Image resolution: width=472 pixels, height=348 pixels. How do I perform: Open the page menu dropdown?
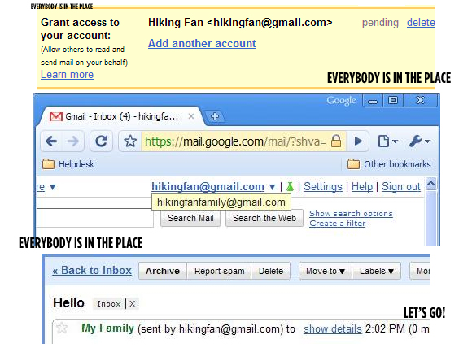[388, 141]
